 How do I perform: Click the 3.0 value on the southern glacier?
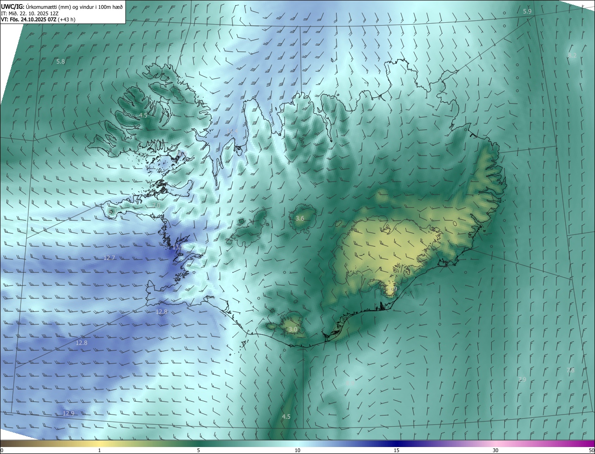coord(292,330)
